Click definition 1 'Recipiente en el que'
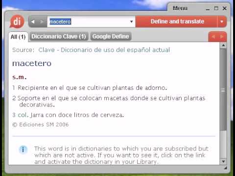Image resolution: width=235 pixels, height=176 pixels. [90, 88]
